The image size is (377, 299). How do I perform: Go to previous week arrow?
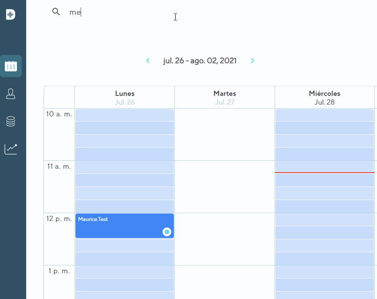[x=148, y=61]
